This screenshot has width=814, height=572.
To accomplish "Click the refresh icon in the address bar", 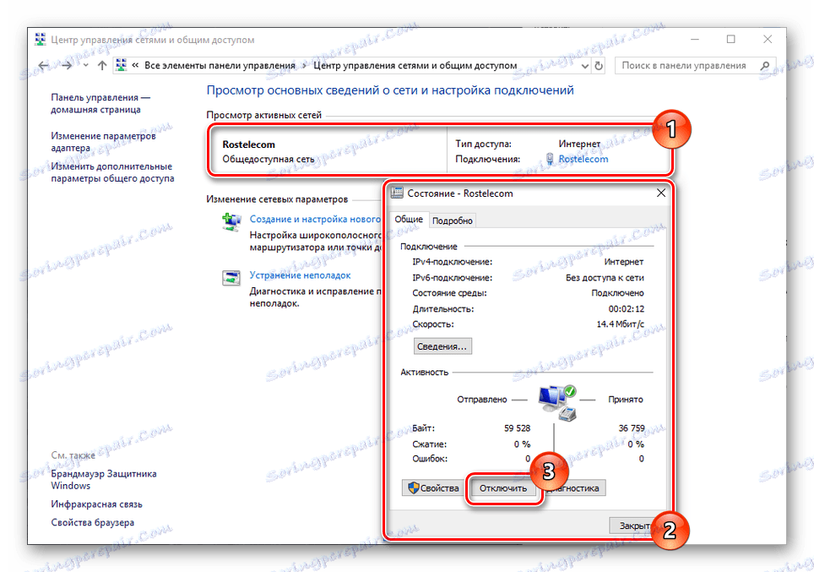I will [x=600, y=65].
